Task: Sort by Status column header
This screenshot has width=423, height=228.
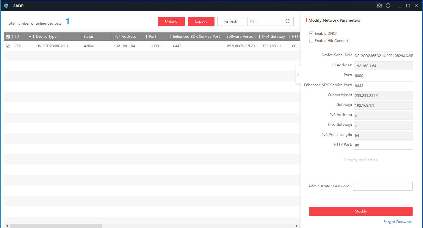Action: click(89, 37)
